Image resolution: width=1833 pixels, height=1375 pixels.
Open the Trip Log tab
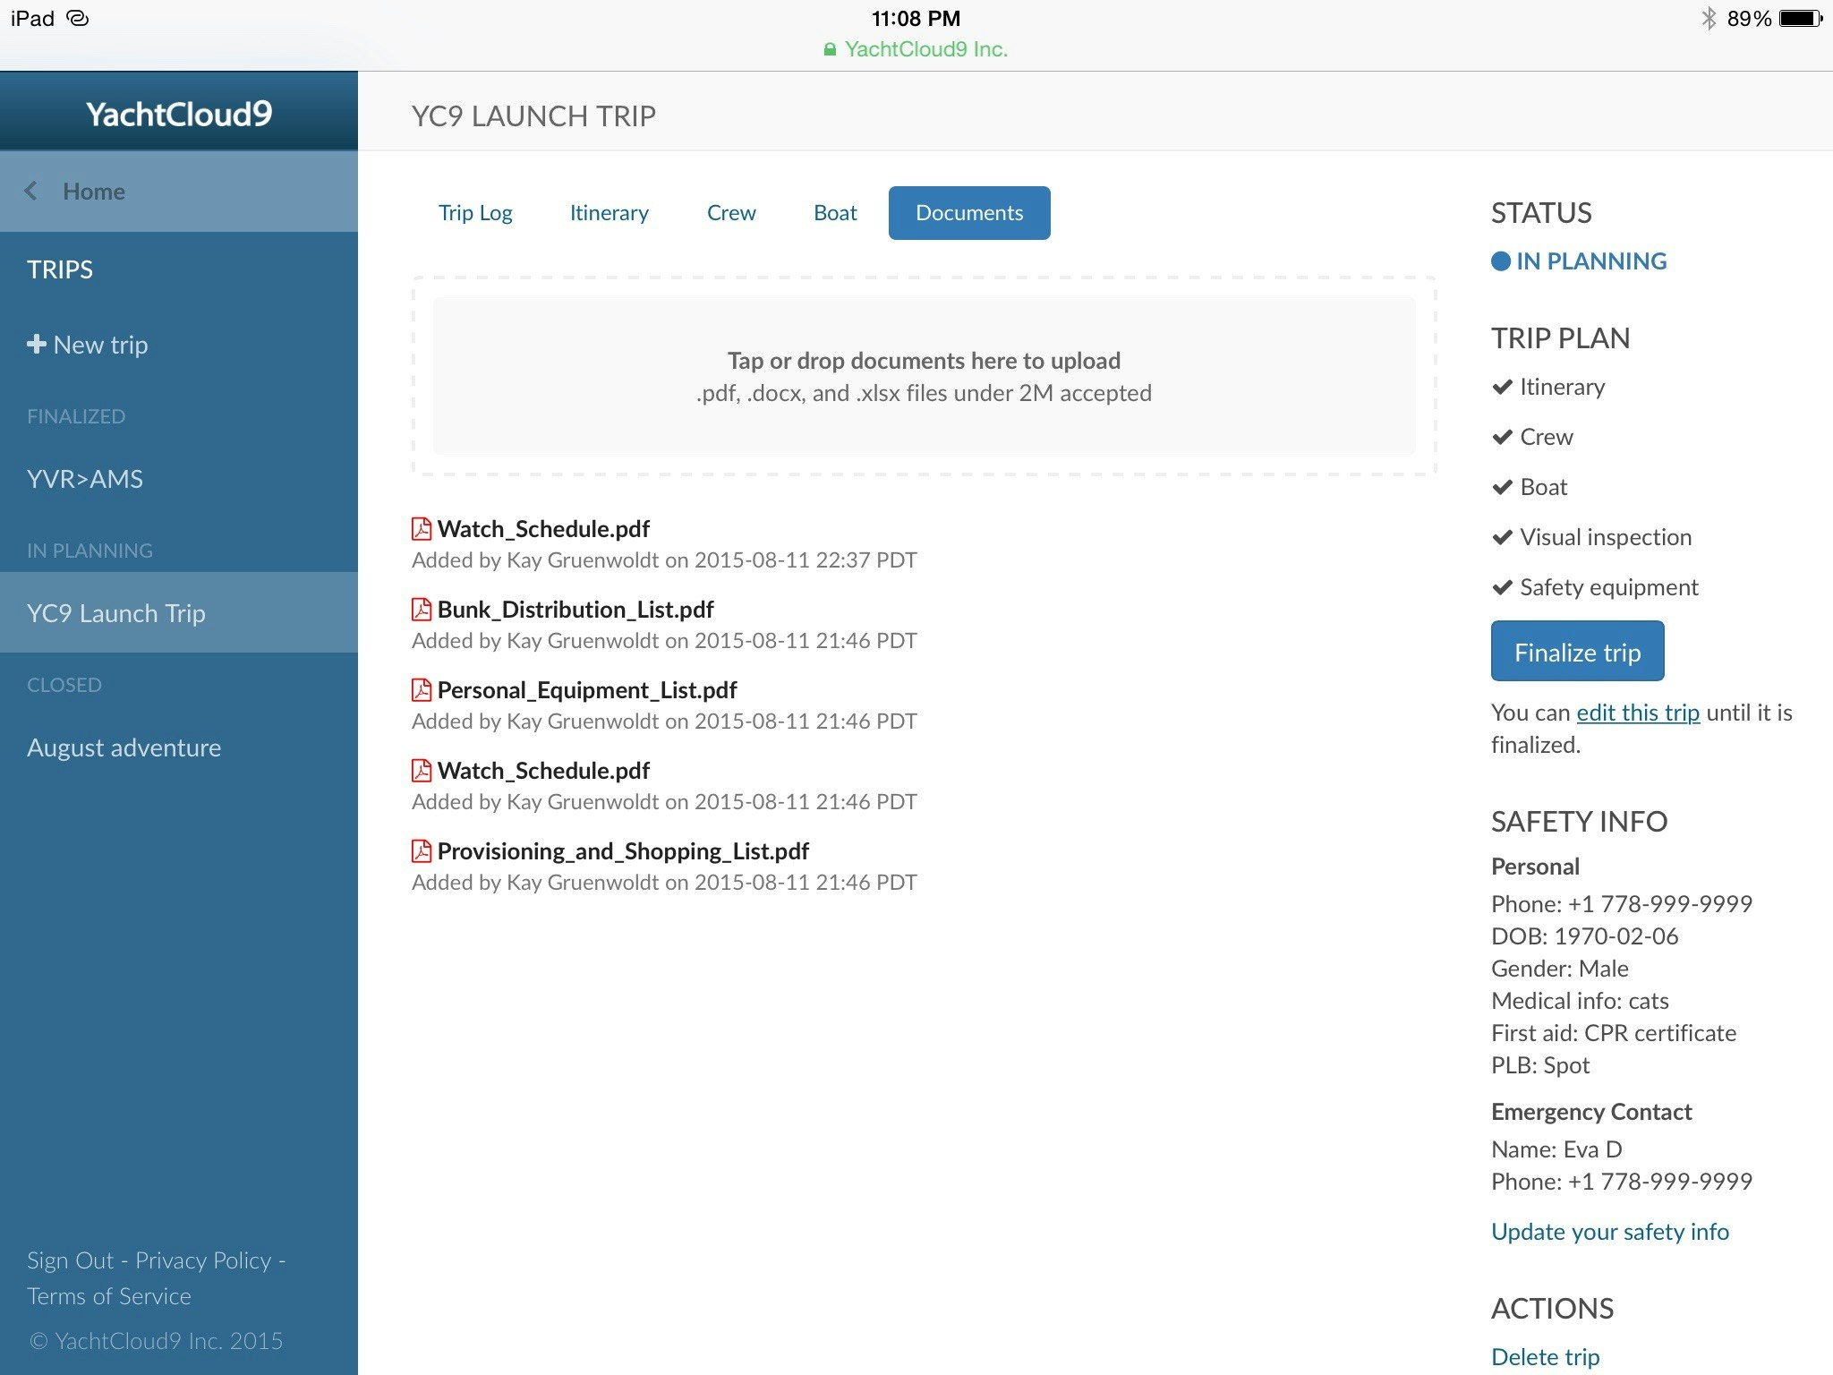(475, 212)
